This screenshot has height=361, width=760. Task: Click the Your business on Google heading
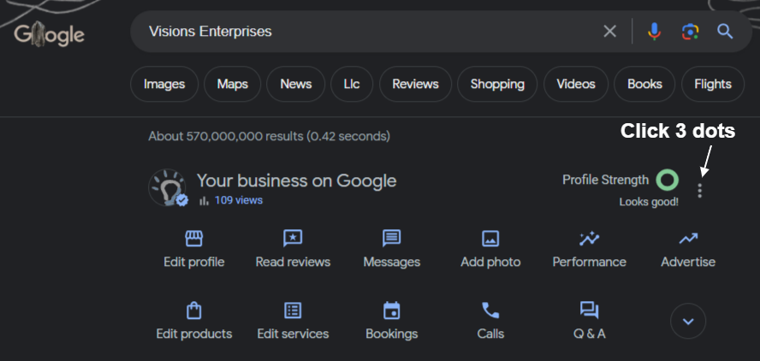[297, 180]
